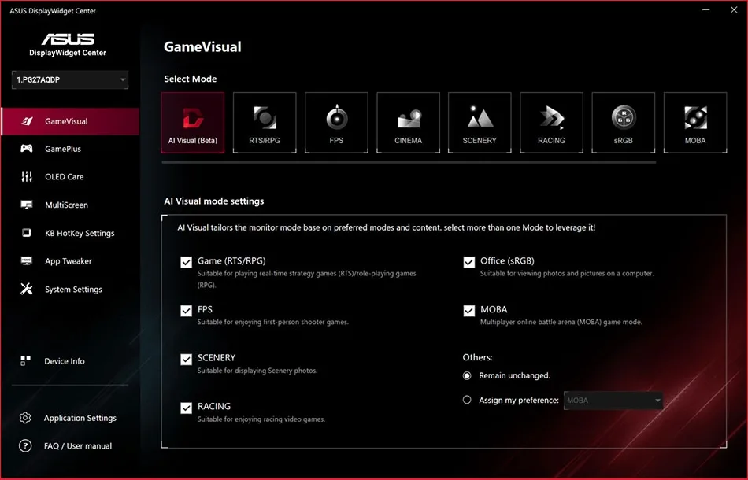Select the SCENERY mode tile
Screen dimensions: 748x480
480,123
